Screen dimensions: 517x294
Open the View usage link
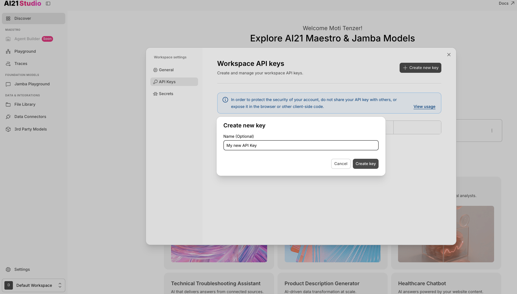(424, 107)
